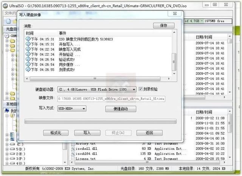Click the 写入 button

87,133
